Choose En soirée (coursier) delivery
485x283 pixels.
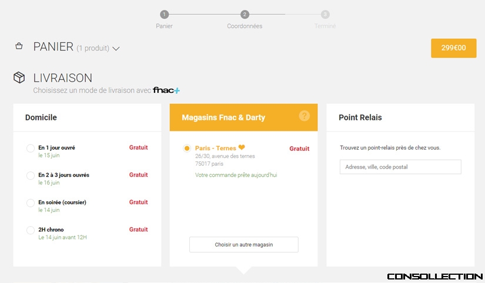[31, 203]
